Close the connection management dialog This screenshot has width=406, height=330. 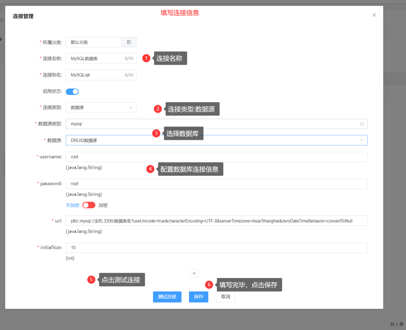tap(374, 15)
